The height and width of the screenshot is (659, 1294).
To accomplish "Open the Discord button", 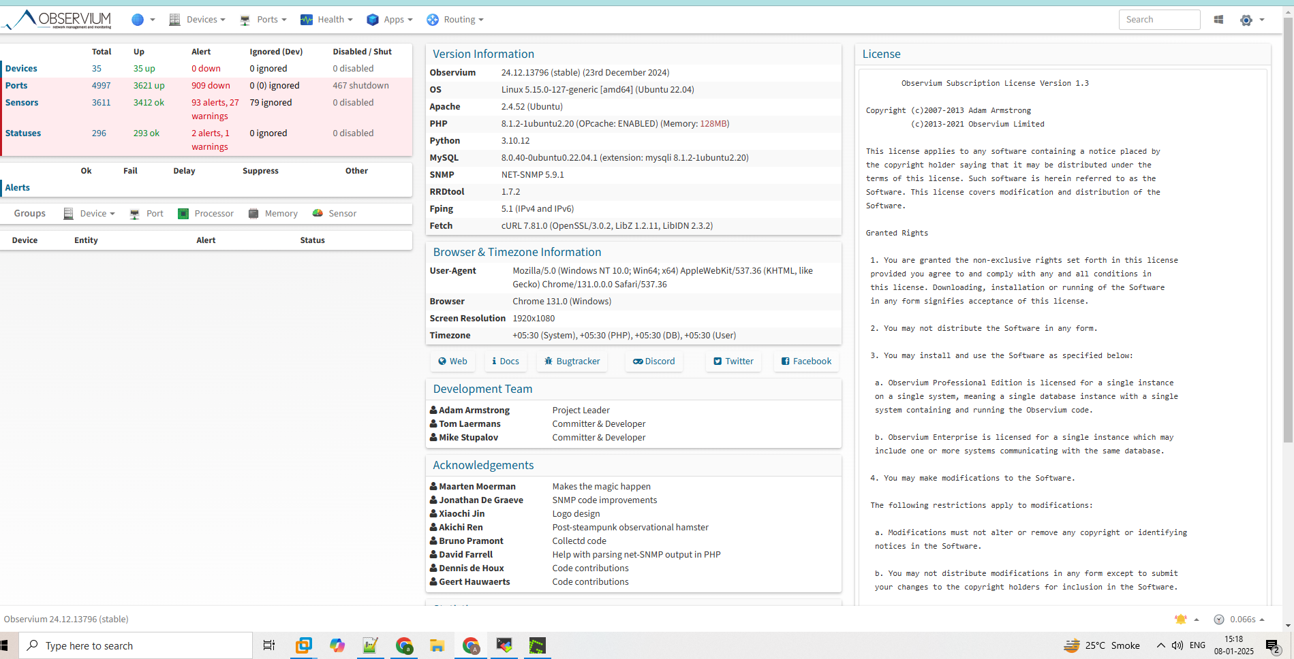I will point(653,361).
